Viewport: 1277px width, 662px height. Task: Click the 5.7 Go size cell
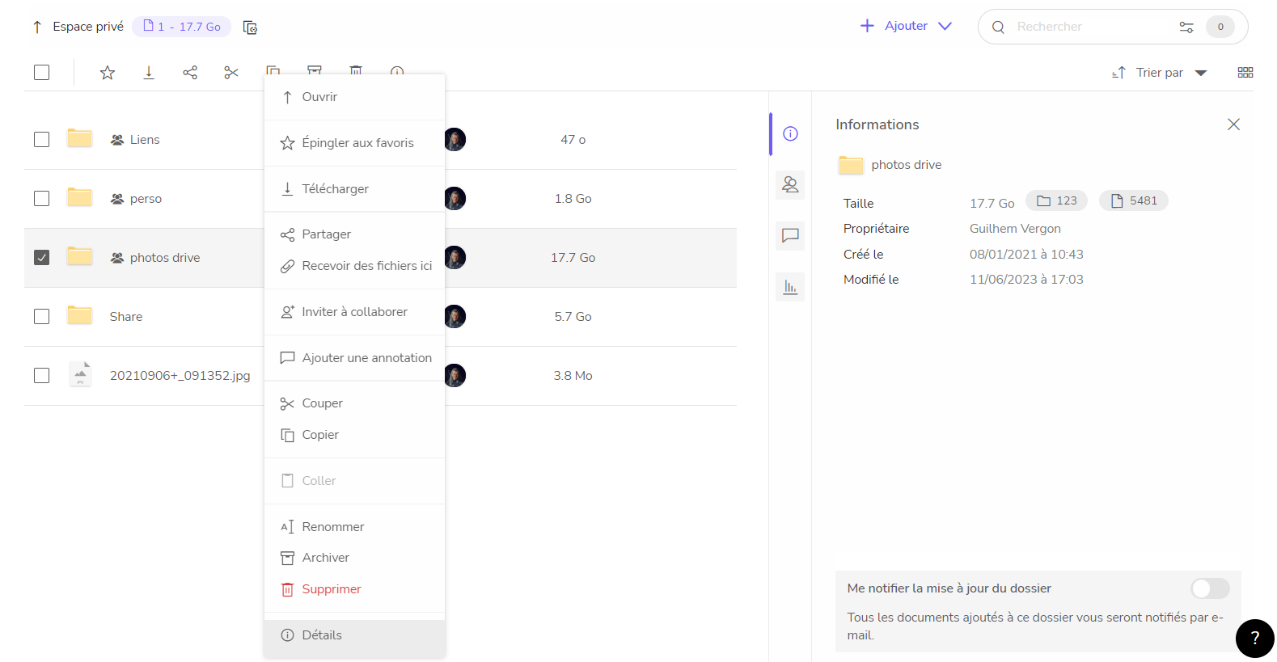click(x=573, y=317)
